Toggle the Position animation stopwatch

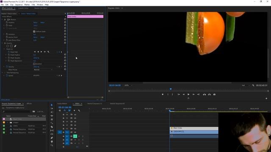click(7, 22)
